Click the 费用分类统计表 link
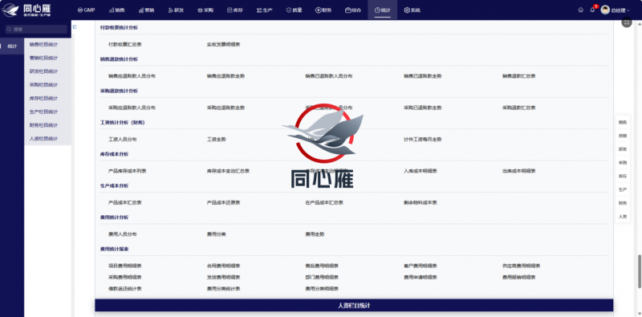Screen dimensions: 642x317 pyautogui.click(x=224, y=288)
